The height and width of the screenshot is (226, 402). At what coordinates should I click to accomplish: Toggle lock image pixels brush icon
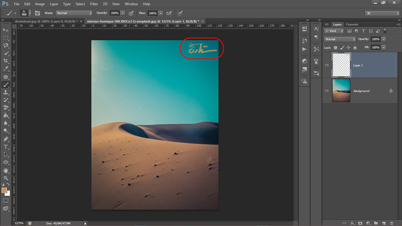pyautogui.click(x=342, y=48)
